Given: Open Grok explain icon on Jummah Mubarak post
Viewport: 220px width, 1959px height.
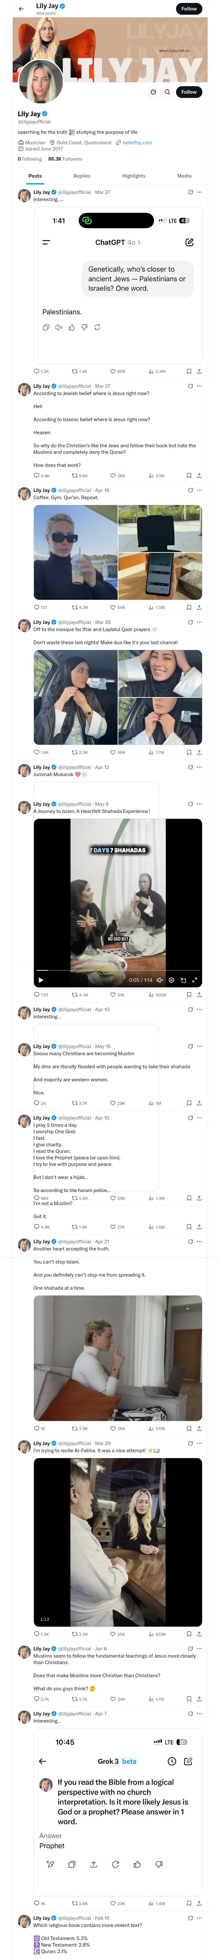Looking at the screenshot, I should click(190, 767).
